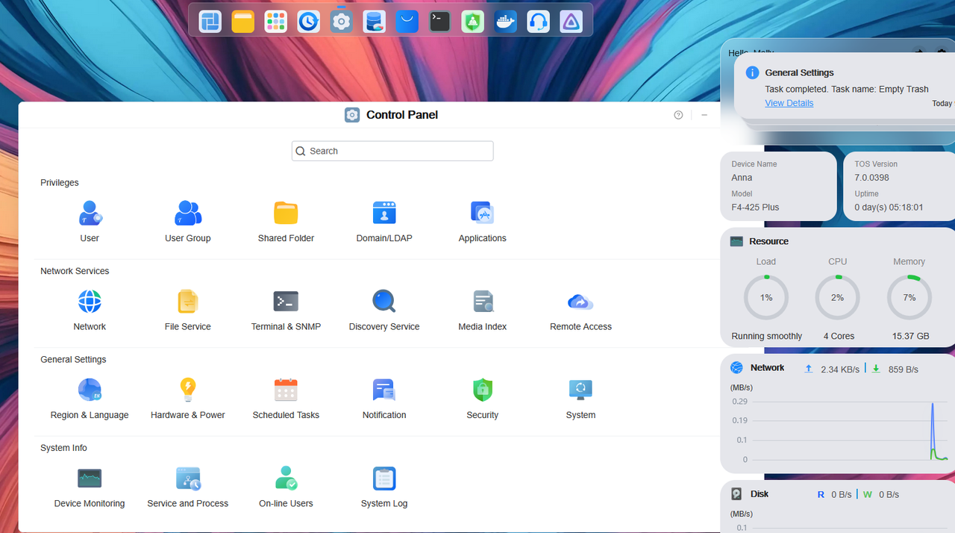
Task: Open the Security settings icon
Action: click(483, 390)
